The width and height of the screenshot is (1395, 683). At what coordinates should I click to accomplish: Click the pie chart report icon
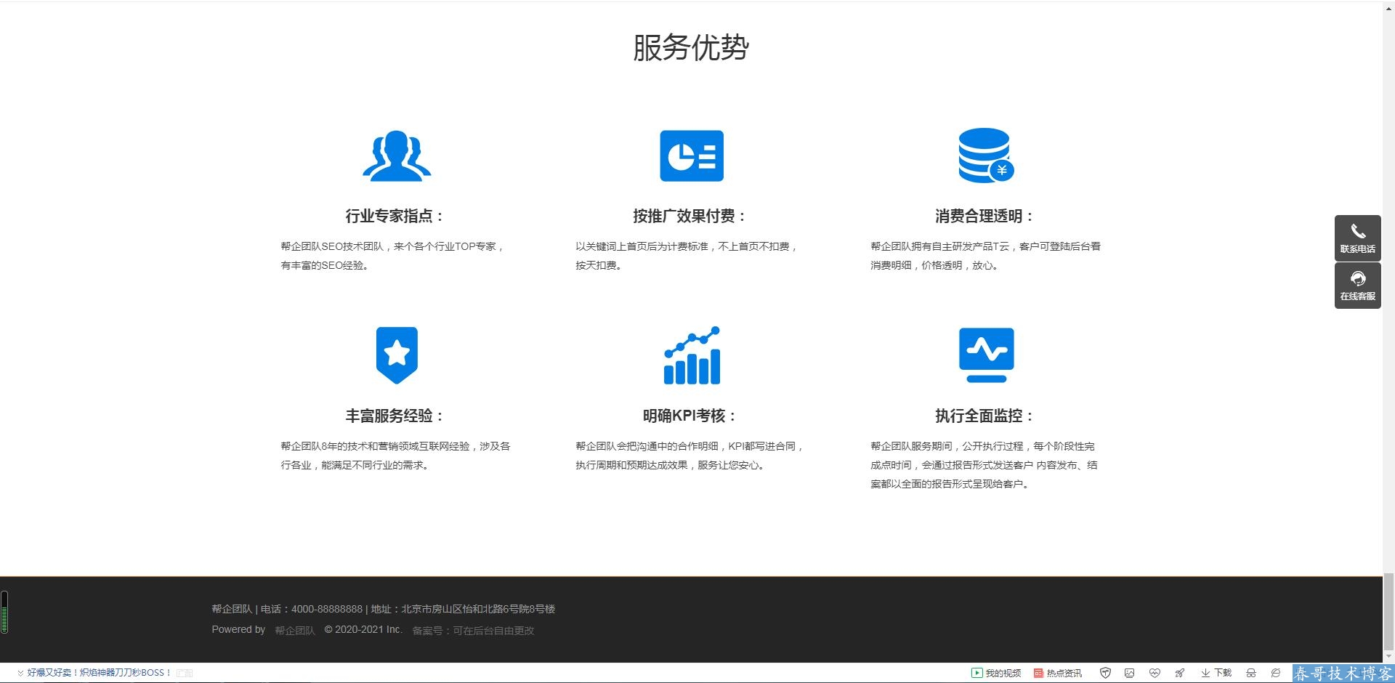click(692, 155)
